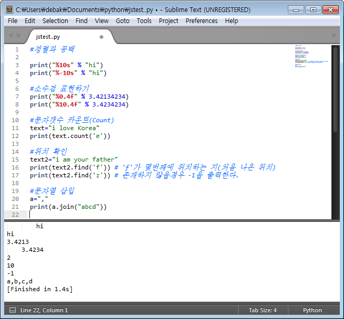Click the print("%-10s" % "hi") line
Screen dimensions: 344x319
68,73
